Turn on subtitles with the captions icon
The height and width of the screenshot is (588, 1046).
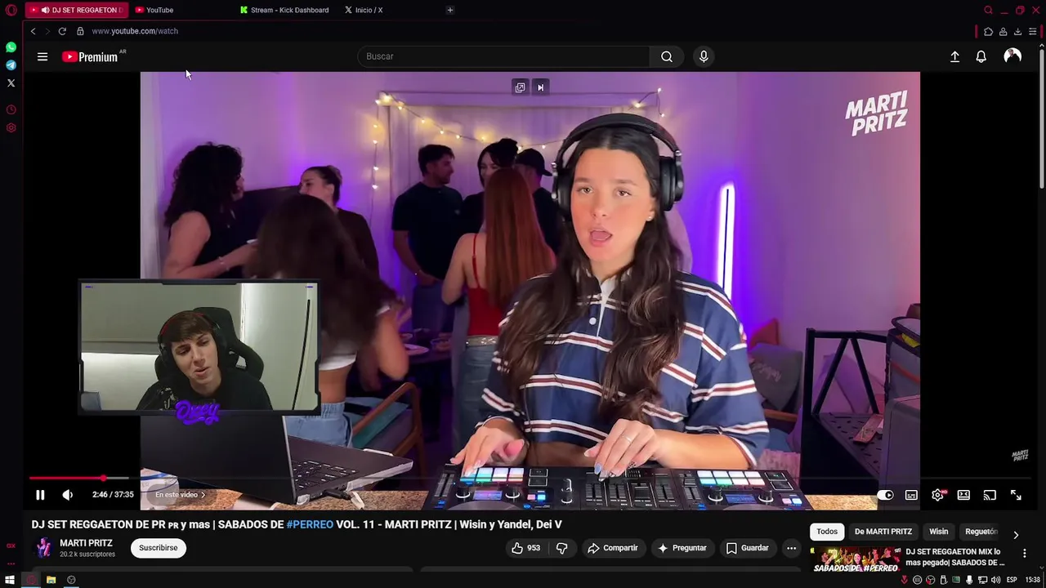tap(911, 495)
